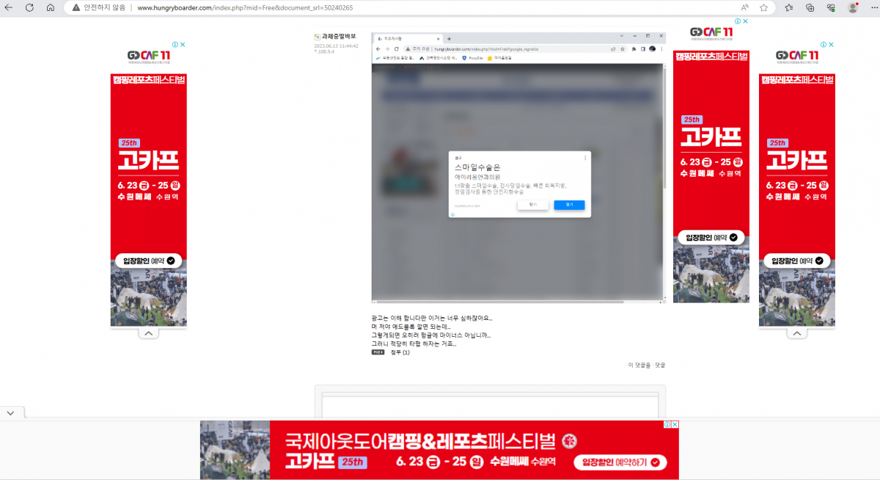This screenshot has width=880, height=480.
Task: Close the far-right ad with X
Action: point(832,45)
